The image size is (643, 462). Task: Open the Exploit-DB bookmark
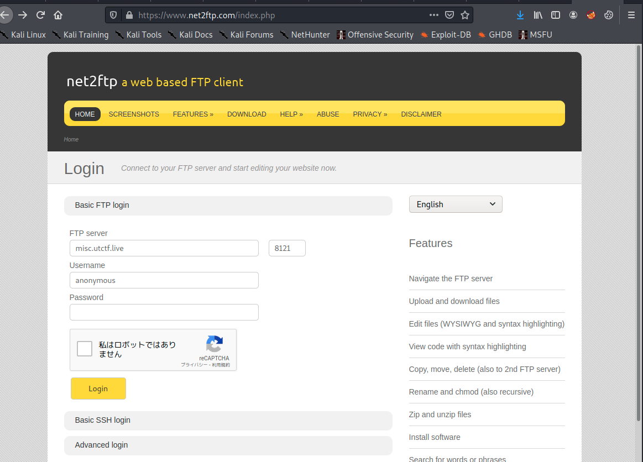446,35
